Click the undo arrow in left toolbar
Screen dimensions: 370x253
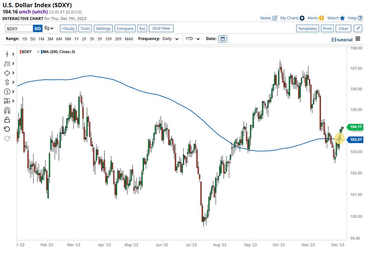coord(7,129)
